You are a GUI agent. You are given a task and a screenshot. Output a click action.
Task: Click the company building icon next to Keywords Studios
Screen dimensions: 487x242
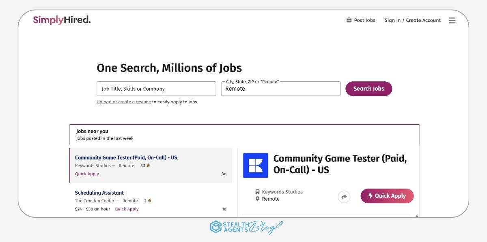coord(258,191)
